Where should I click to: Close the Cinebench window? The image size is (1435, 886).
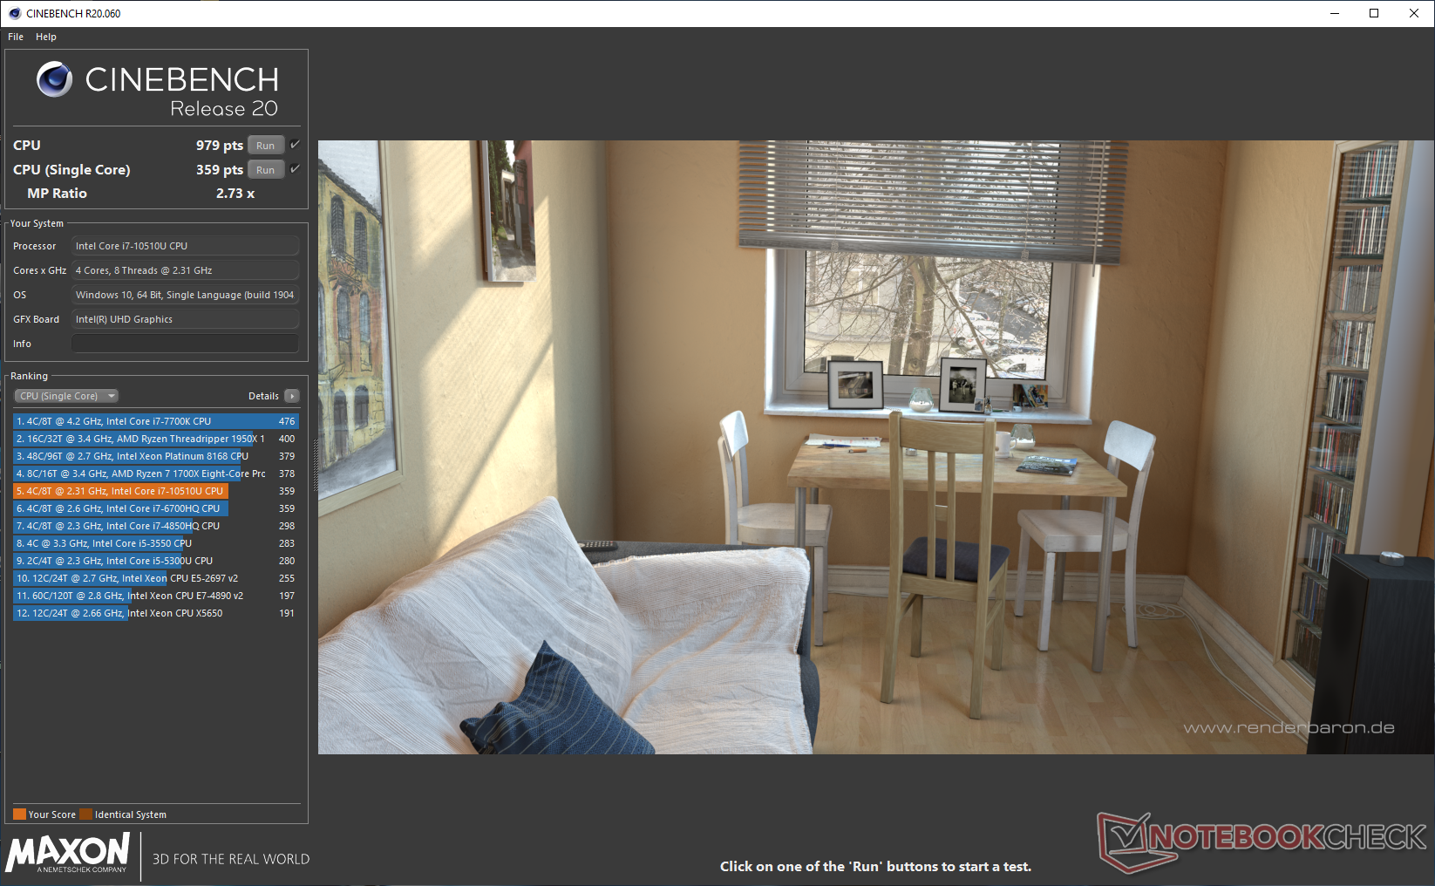tap(1414, 13)
